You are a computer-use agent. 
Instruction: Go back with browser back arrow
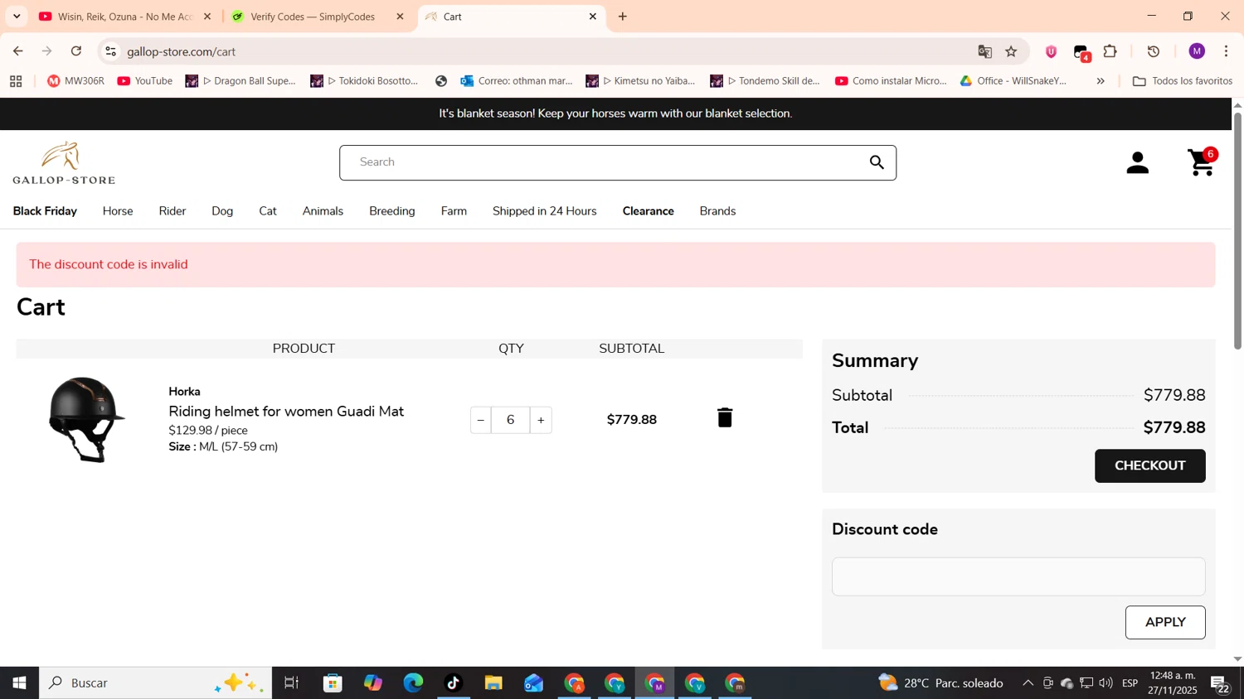[x=18, y=51]
